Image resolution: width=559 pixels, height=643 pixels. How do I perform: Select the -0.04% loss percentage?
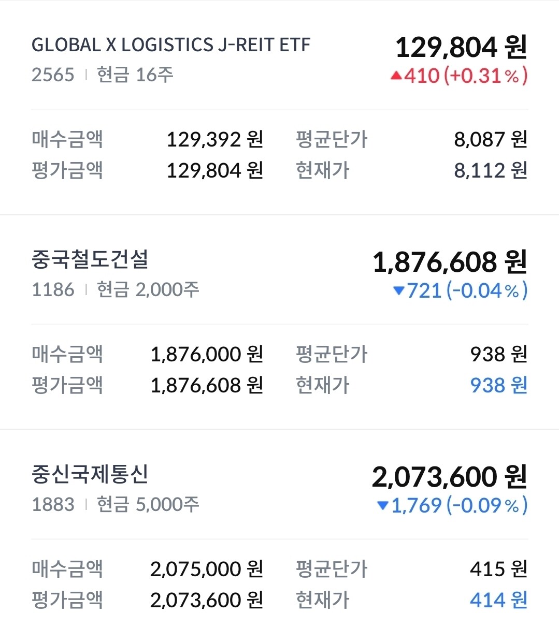[486, 291]
